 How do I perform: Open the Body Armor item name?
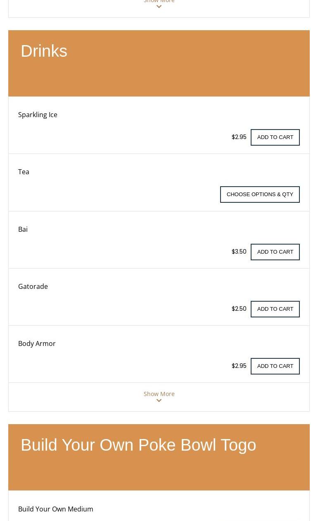(37, 343)
